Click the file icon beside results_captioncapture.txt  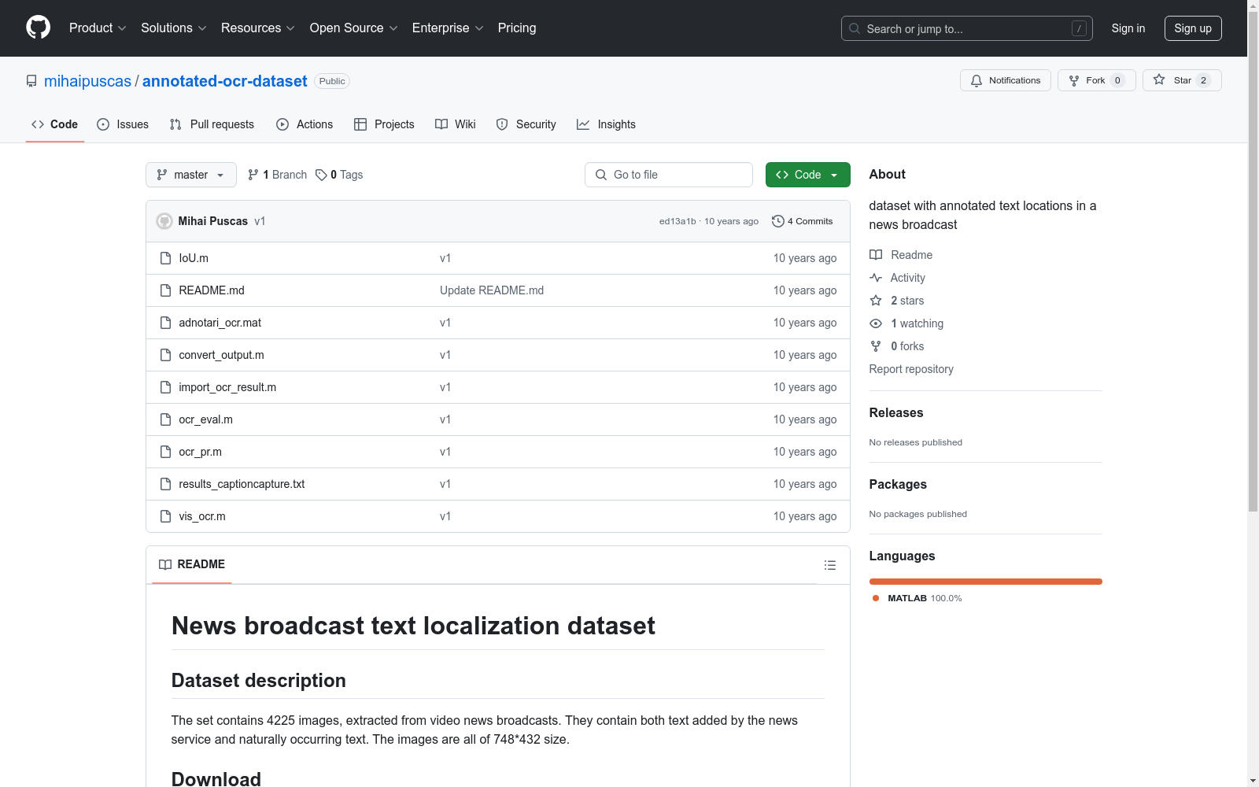(x=165, y=484)
